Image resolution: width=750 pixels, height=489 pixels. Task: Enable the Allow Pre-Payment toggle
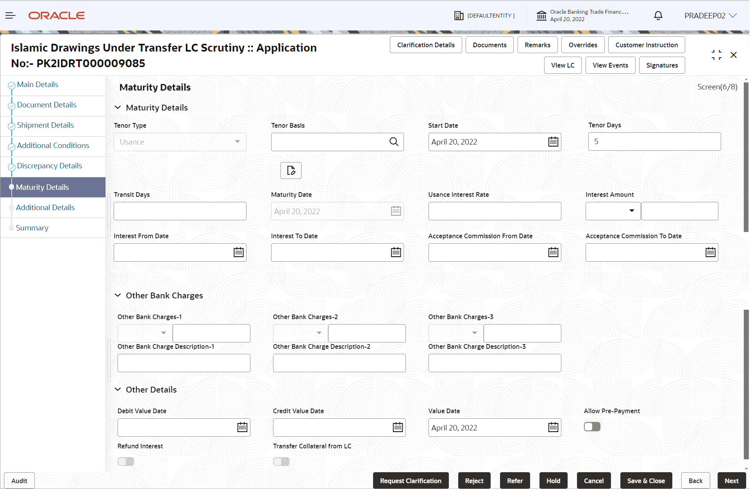tap(592, 427)
